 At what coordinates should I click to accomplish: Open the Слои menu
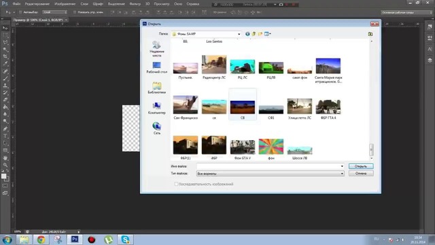click(x=84, y=4)
